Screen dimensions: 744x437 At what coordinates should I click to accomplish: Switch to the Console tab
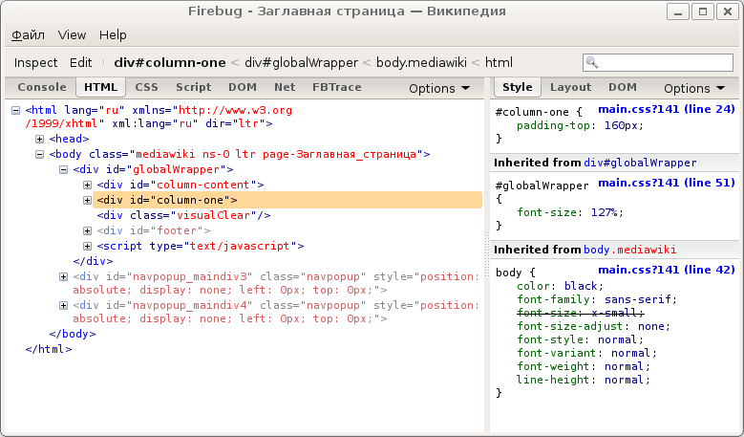[42, 87]
